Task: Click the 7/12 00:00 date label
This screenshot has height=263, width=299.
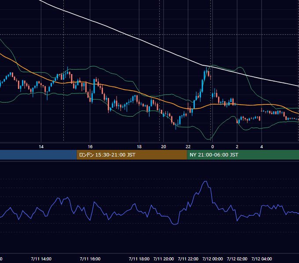Action: click(212, 259)
